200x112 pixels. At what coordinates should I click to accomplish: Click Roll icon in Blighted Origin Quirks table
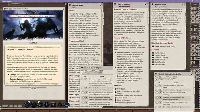pos(157,79)
